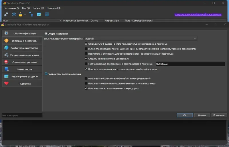Click the Применить button
The image size is (229, 147).
coord(219,115)
